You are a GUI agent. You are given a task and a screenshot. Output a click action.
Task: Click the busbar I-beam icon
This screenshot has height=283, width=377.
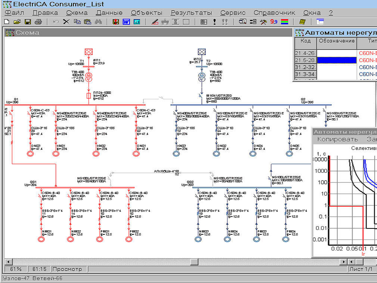pos(175,22)
